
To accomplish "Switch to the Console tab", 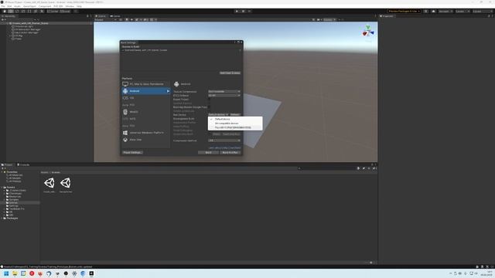I will coord(23,164).
